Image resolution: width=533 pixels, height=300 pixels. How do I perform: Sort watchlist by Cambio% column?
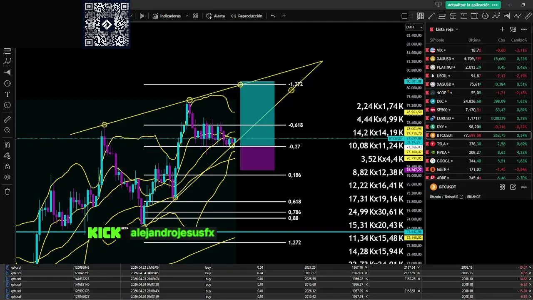519,40
